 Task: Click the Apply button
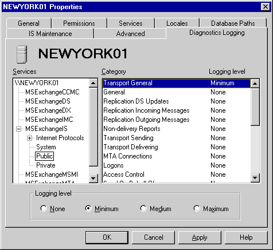pyautogui.click(x=200, y=237)
